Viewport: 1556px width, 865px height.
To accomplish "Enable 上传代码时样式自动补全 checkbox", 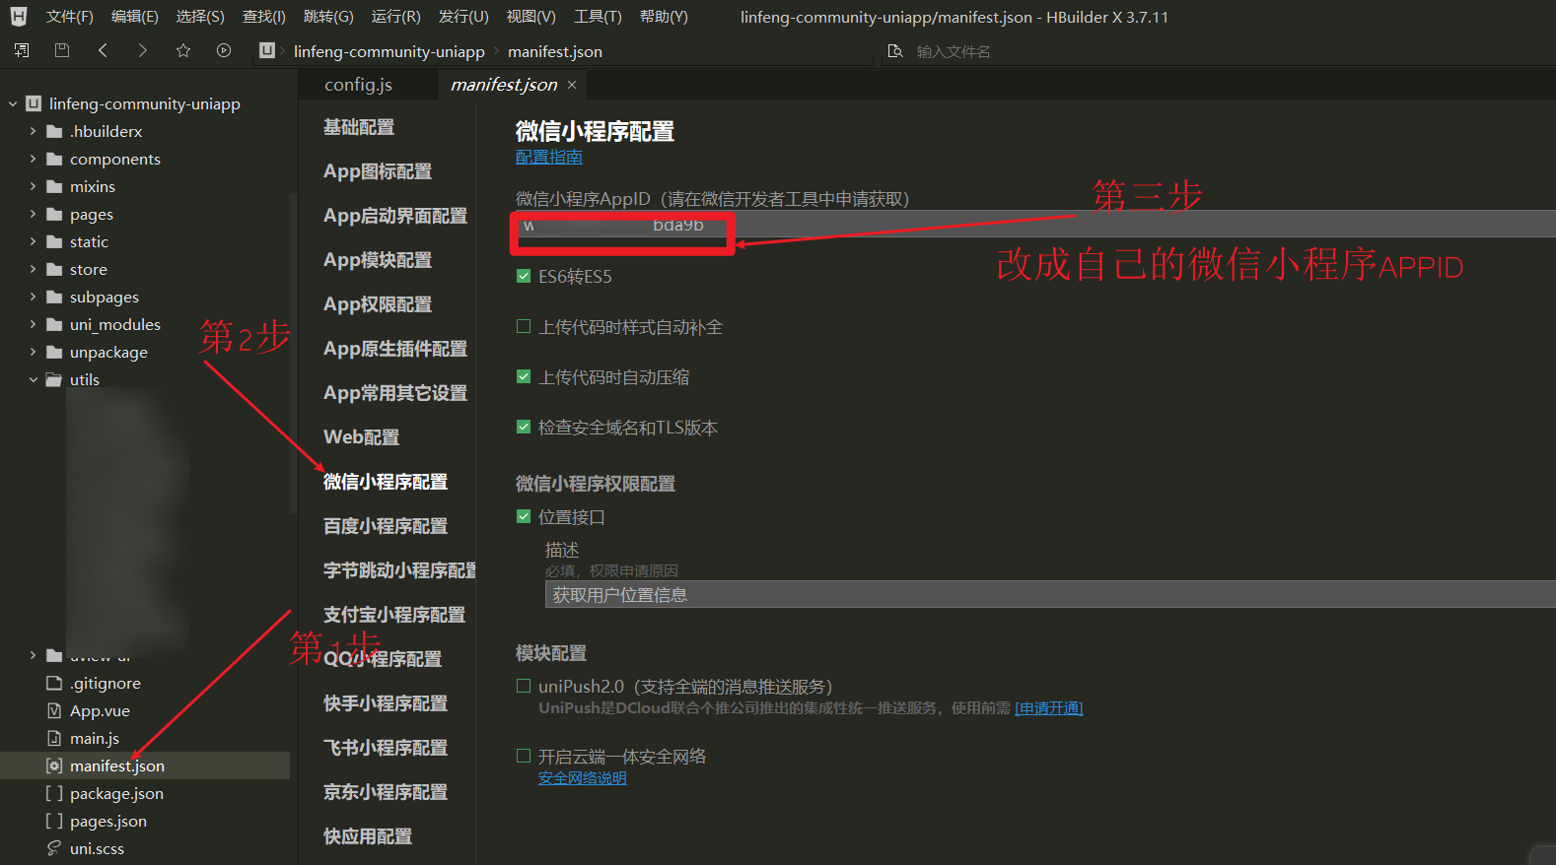I will (x=524, y=326).
